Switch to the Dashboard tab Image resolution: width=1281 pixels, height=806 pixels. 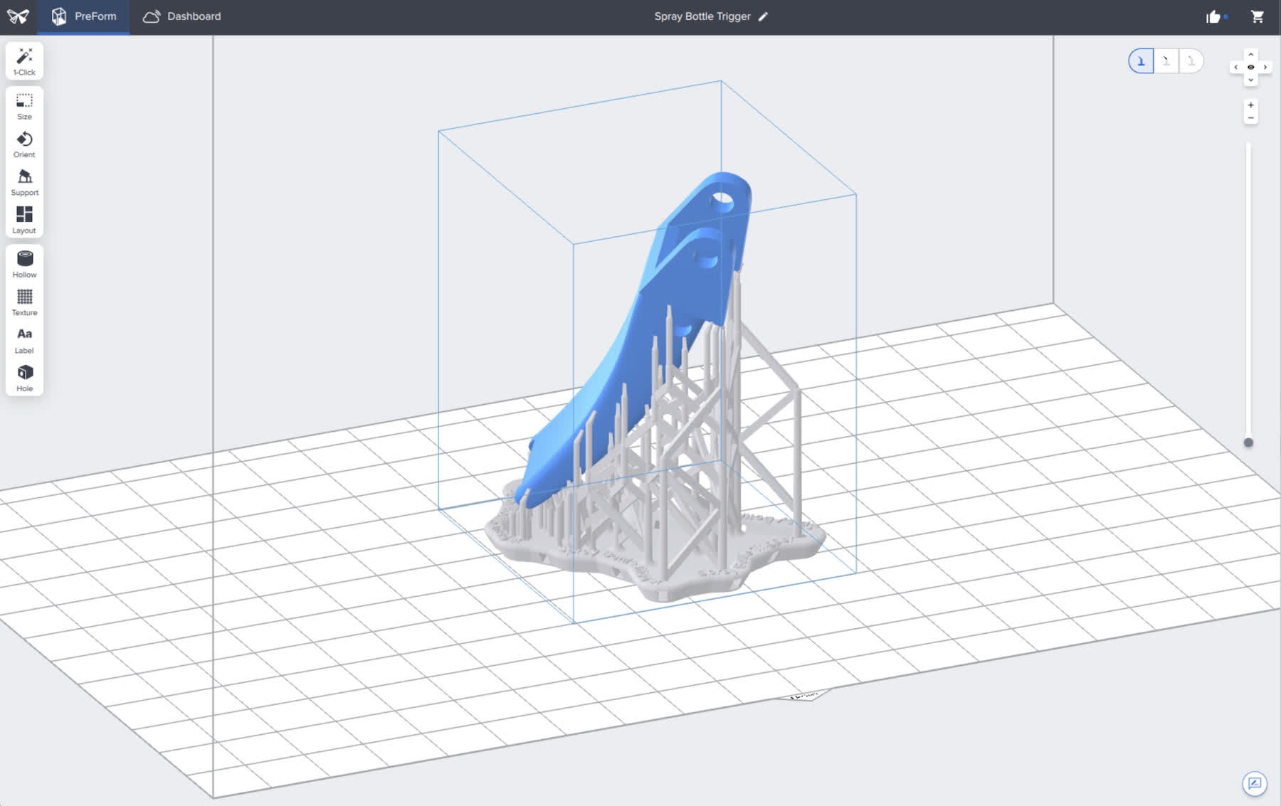coord(181,16)
